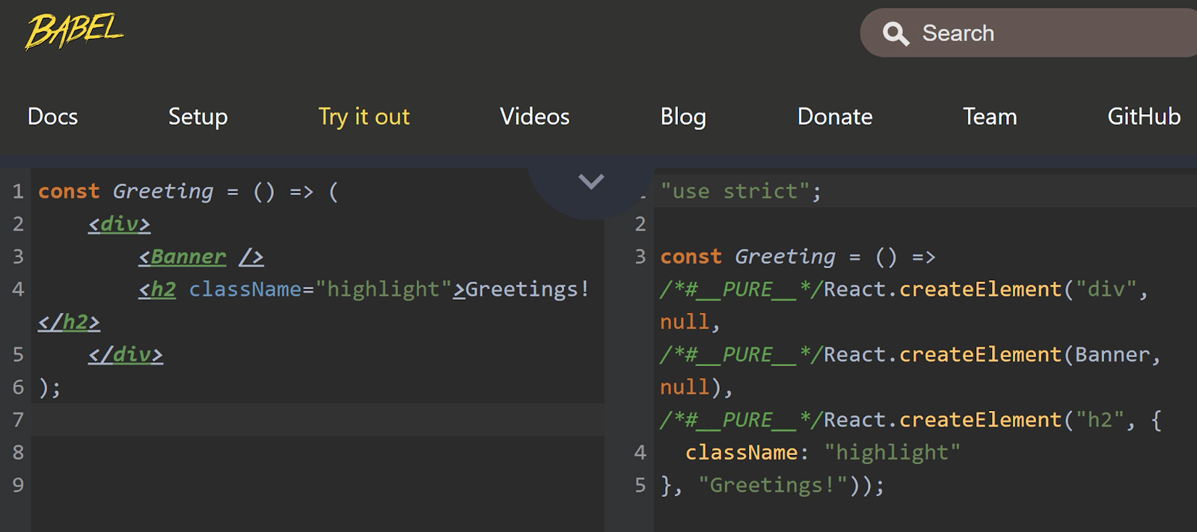Click createElement(Banner, in output
The image size is (1197, 532).
click(x=1029, y=354)
